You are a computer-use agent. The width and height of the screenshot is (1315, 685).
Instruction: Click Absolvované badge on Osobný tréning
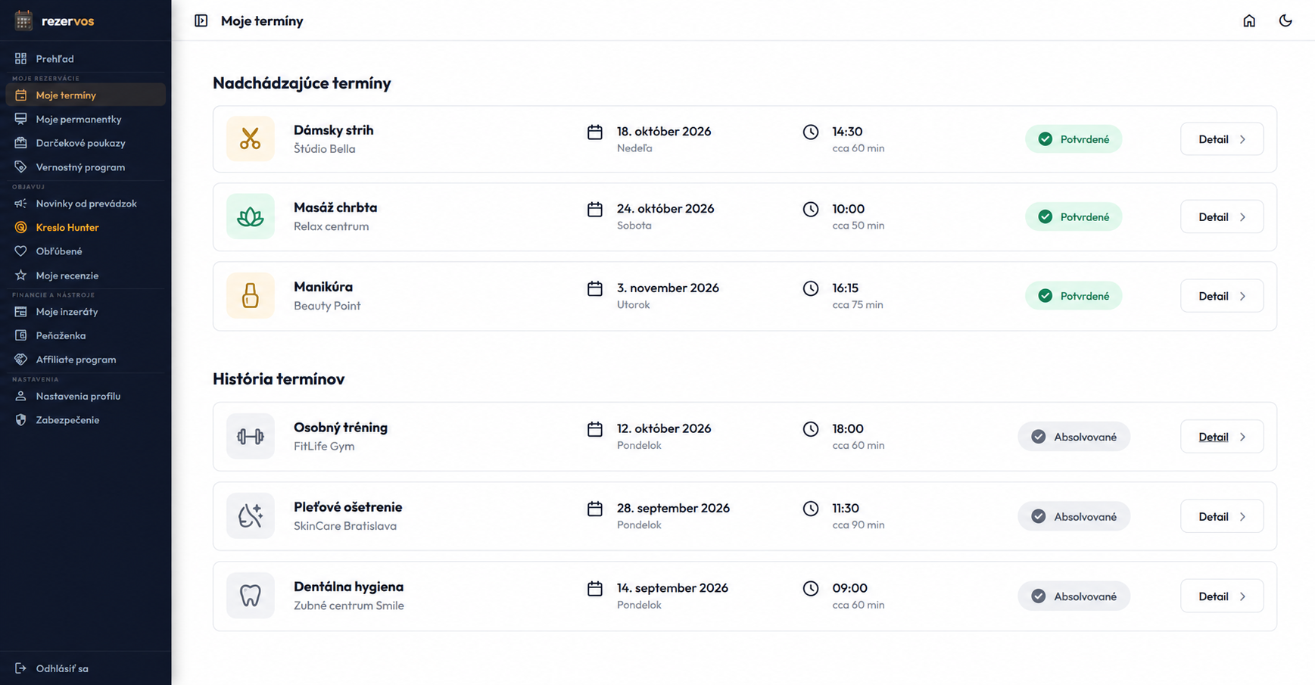[x=1074, y=437]
